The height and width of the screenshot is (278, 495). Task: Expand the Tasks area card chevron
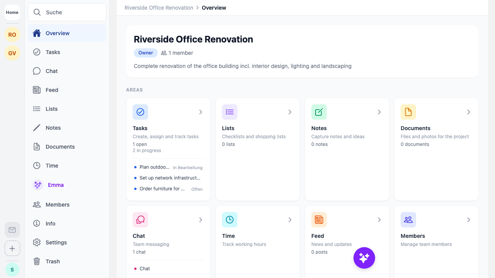pyautogui.click(x=200, y=112)
